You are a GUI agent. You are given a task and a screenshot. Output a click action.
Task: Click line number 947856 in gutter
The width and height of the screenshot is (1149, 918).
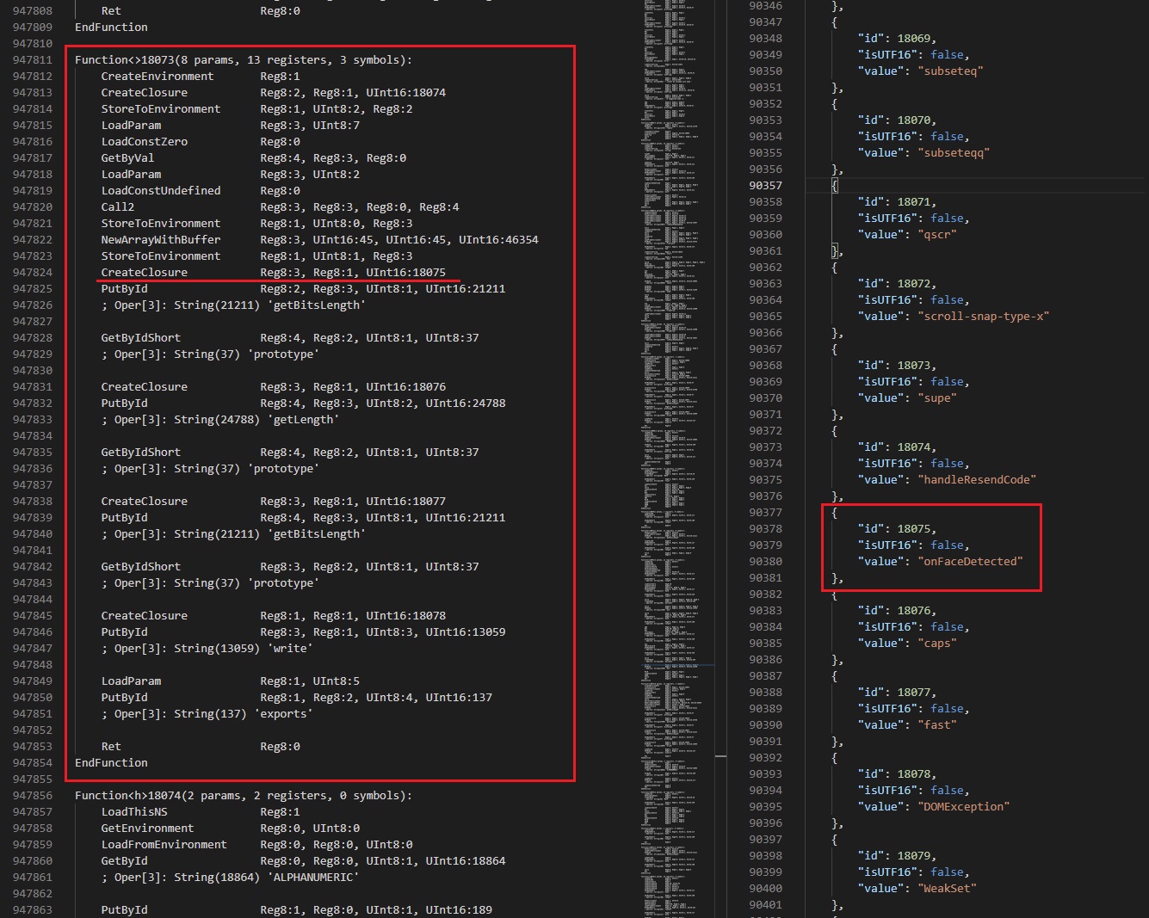tap(33, 796)
